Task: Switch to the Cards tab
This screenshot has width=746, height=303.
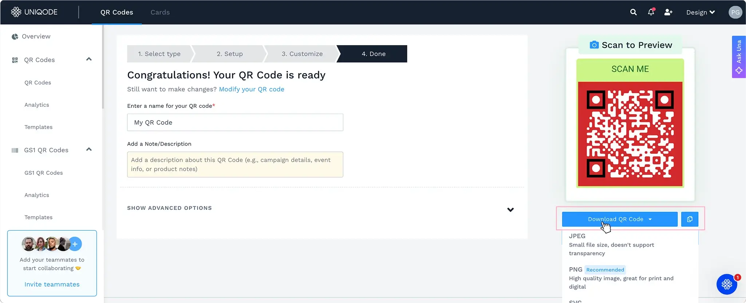Action: pyautogui.click(x=160, y=12)
